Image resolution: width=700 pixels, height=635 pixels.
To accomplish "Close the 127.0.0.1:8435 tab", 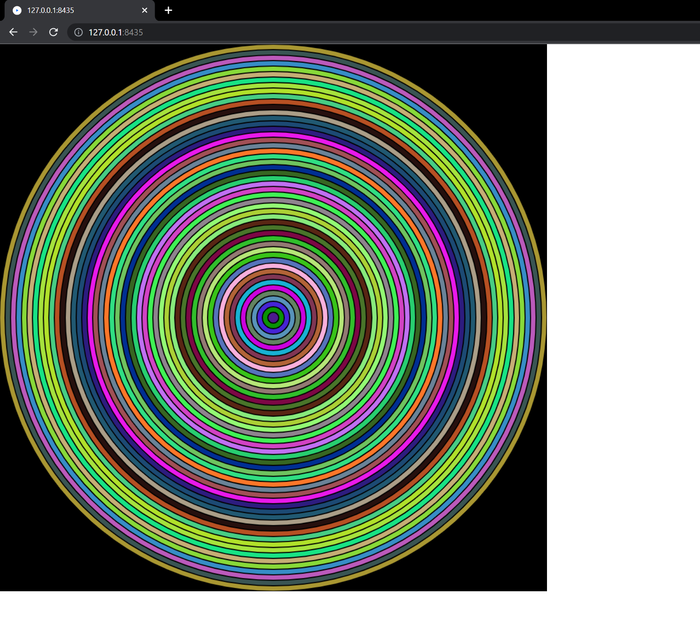I will pos(145,10).
